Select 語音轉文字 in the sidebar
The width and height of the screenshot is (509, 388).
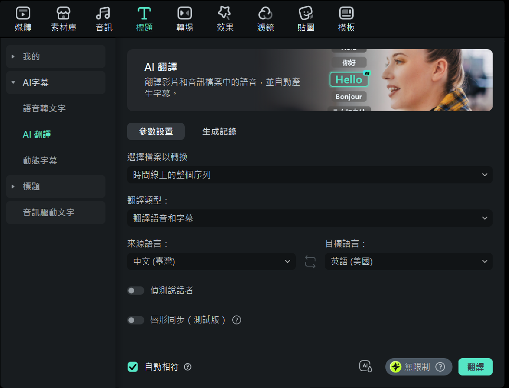pyautogui.click(x=44, y=109)
